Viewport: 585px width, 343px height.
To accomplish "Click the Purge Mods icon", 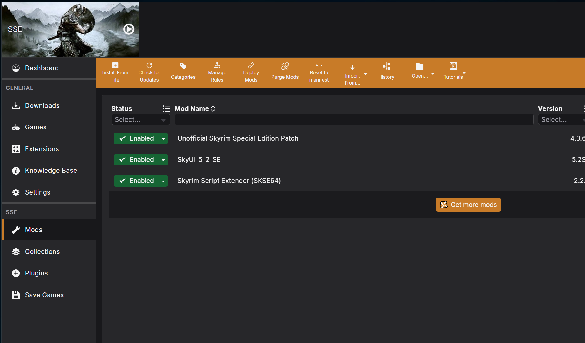I will click(x=285, y=66).
